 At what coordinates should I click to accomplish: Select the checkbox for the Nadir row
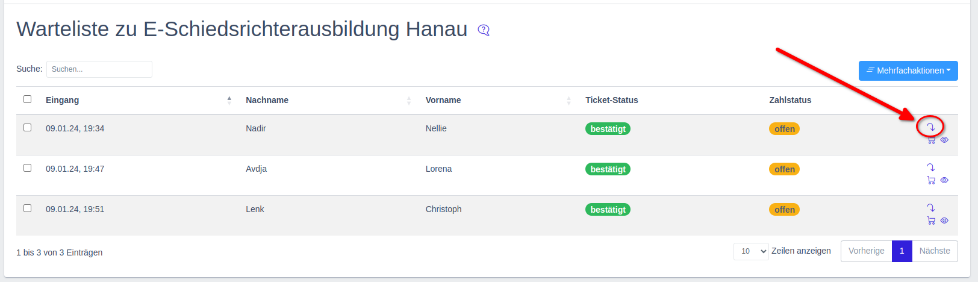click(x=27, y=128)
